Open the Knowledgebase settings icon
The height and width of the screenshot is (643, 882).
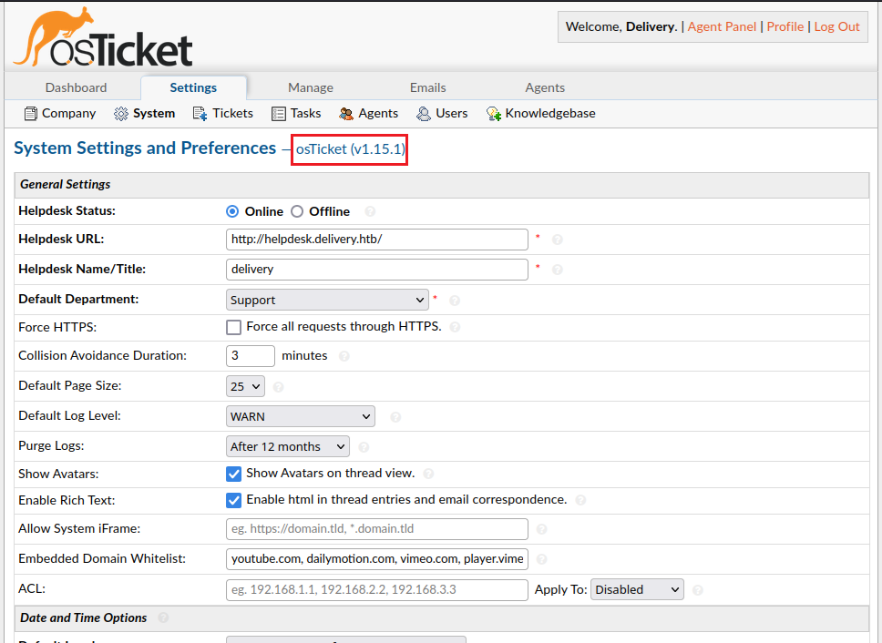494,114
